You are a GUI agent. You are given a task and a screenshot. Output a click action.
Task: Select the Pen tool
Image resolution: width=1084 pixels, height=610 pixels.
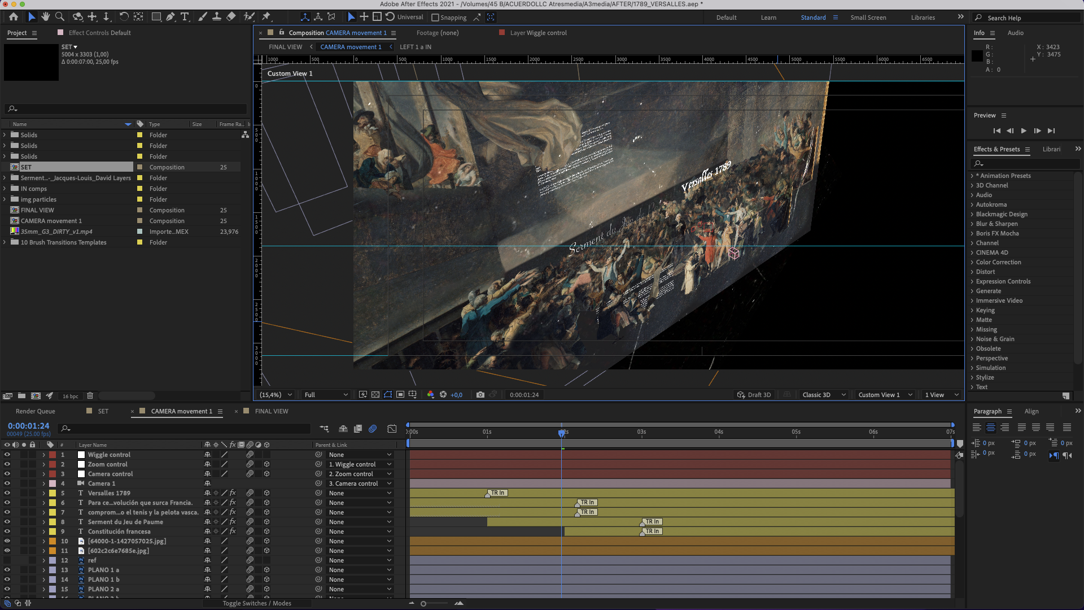pyautogui.click(x=170, y=17)
